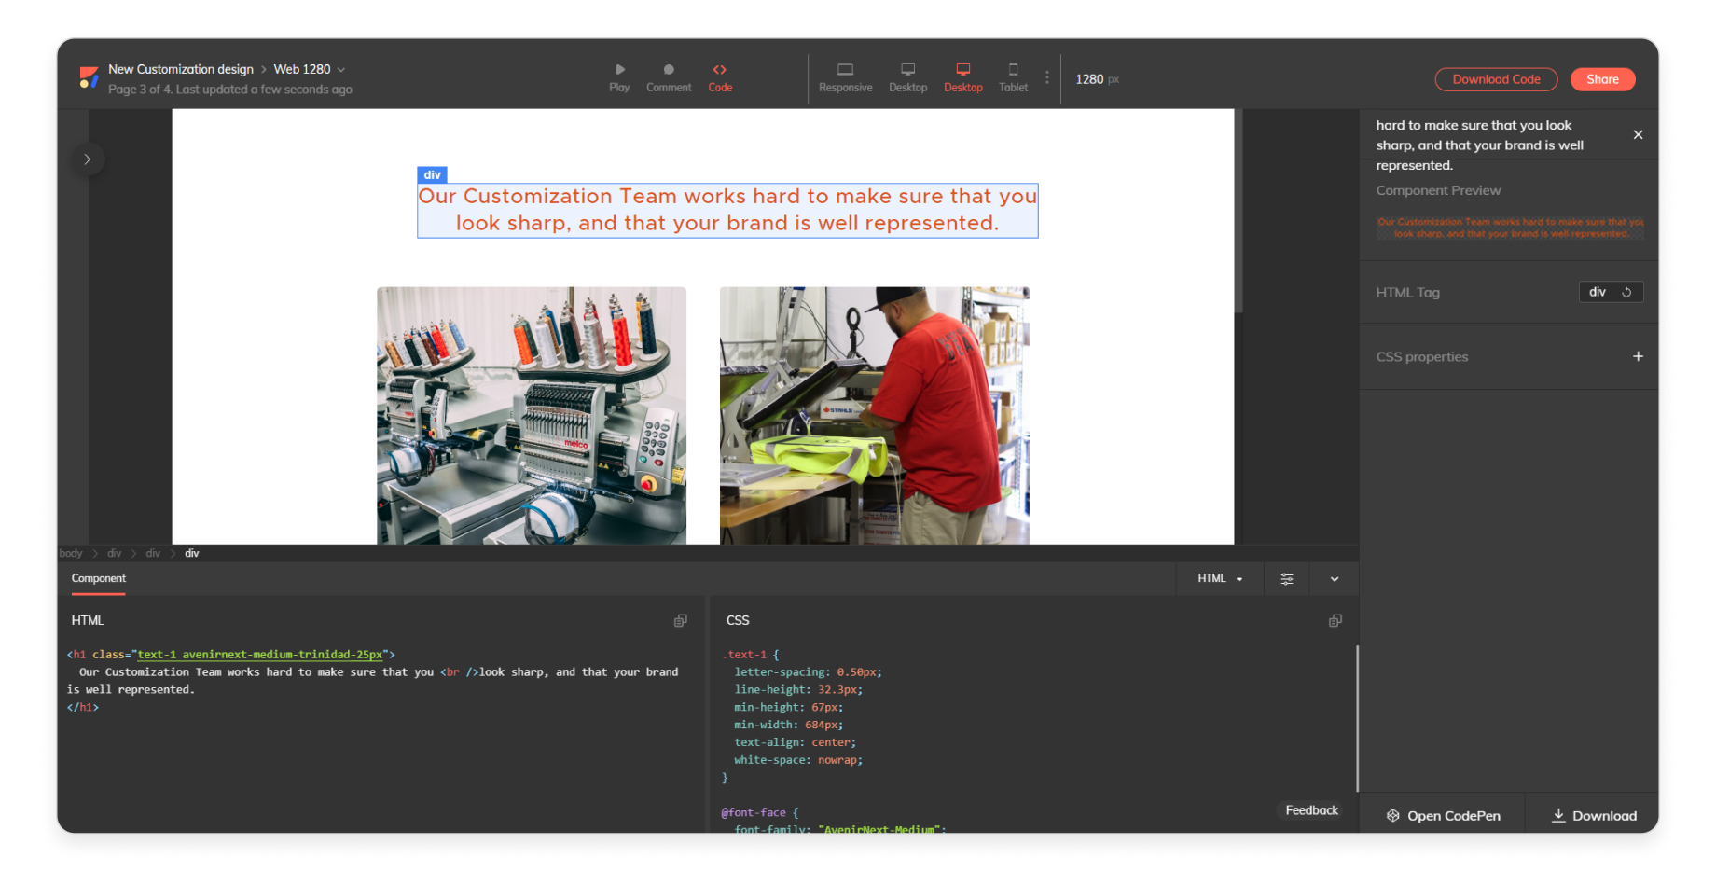Open the Comment mode icon
The height and width of the screenshot is (871, 1716).
pos(668,70)
